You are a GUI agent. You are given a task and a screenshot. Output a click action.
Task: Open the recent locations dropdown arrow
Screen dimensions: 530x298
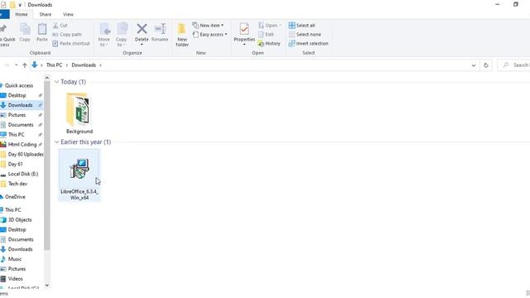pos(17,65)
